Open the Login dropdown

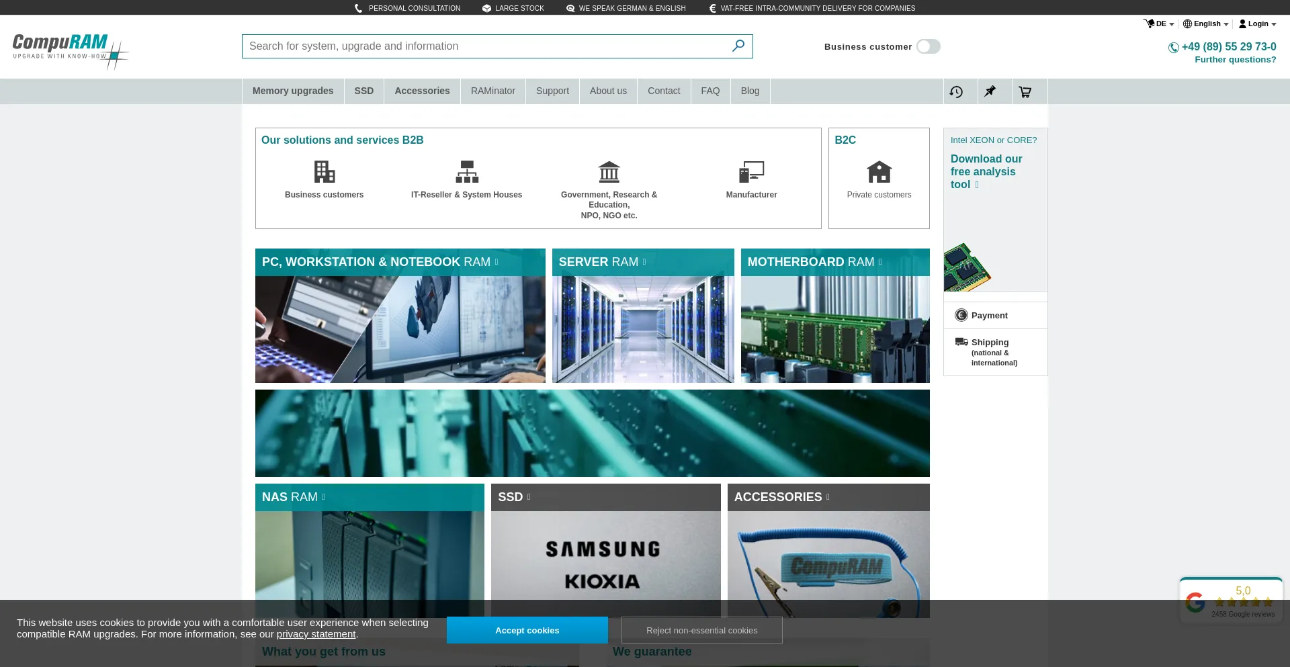[x=1258, y=24]
